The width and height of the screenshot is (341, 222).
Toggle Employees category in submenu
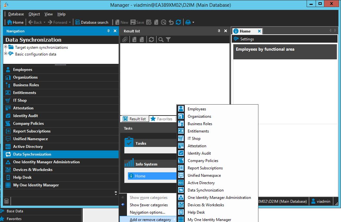(x=218, y=109)
